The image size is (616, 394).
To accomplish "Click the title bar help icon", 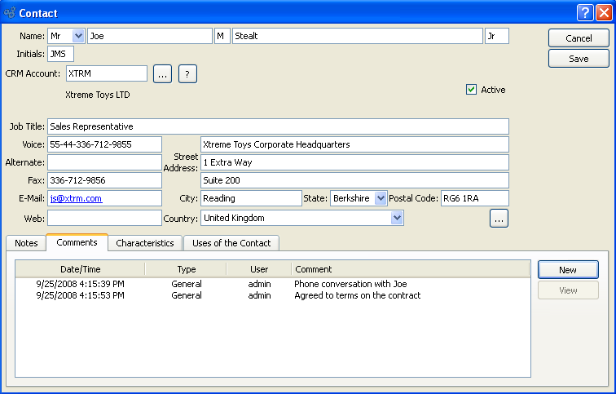I will [584, 13].
